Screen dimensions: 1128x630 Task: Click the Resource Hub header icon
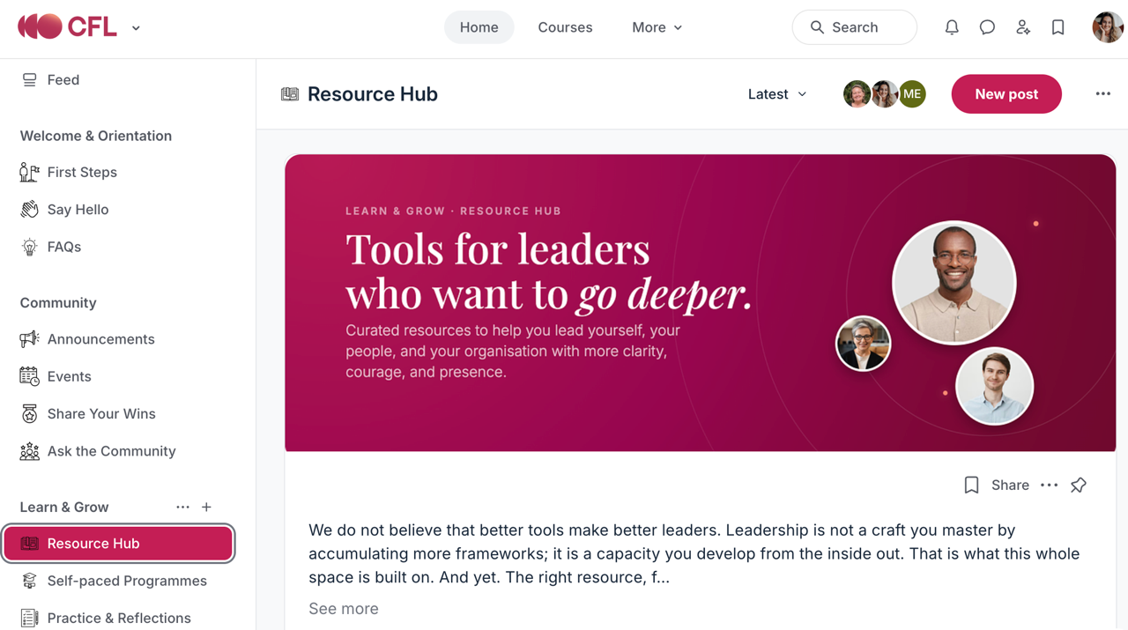tap(290, 94)
